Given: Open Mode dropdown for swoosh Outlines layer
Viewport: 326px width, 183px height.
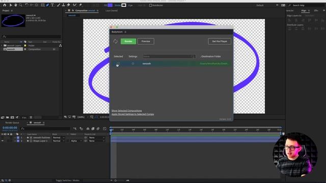Looking at the screenshot, I should pos(59,138).
